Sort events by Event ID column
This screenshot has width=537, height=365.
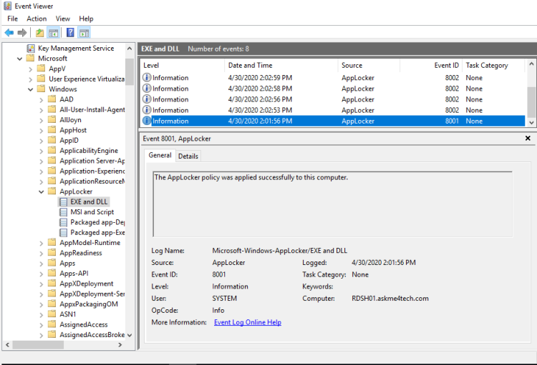447,66
